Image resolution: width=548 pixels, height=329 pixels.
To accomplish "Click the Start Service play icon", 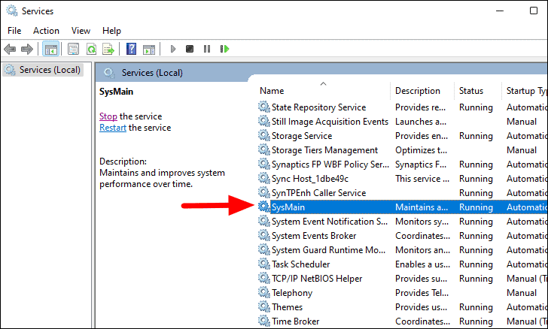I will tap(172, 49).
